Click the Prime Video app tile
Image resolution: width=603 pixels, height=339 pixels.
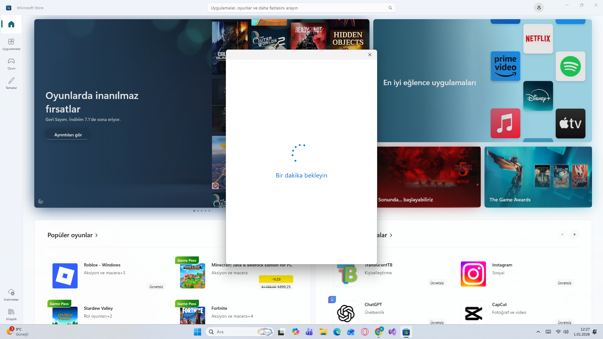505,66
